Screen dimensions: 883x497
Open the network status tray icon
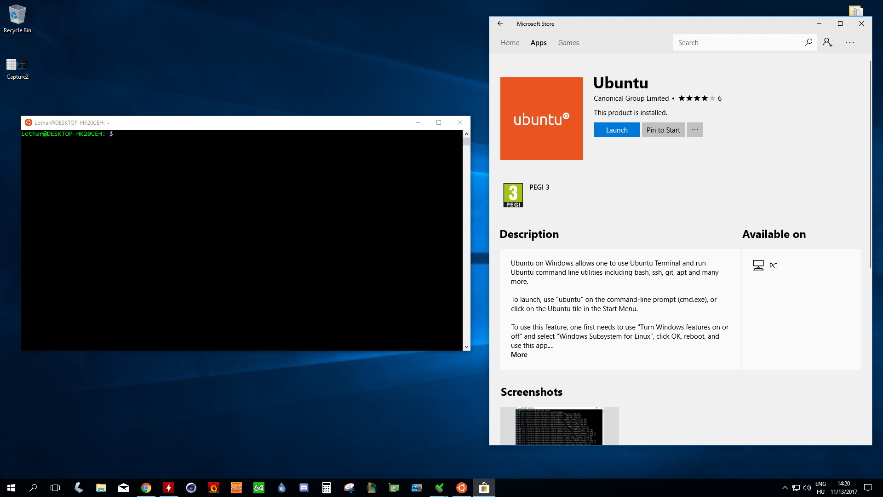tap(796, 488)
